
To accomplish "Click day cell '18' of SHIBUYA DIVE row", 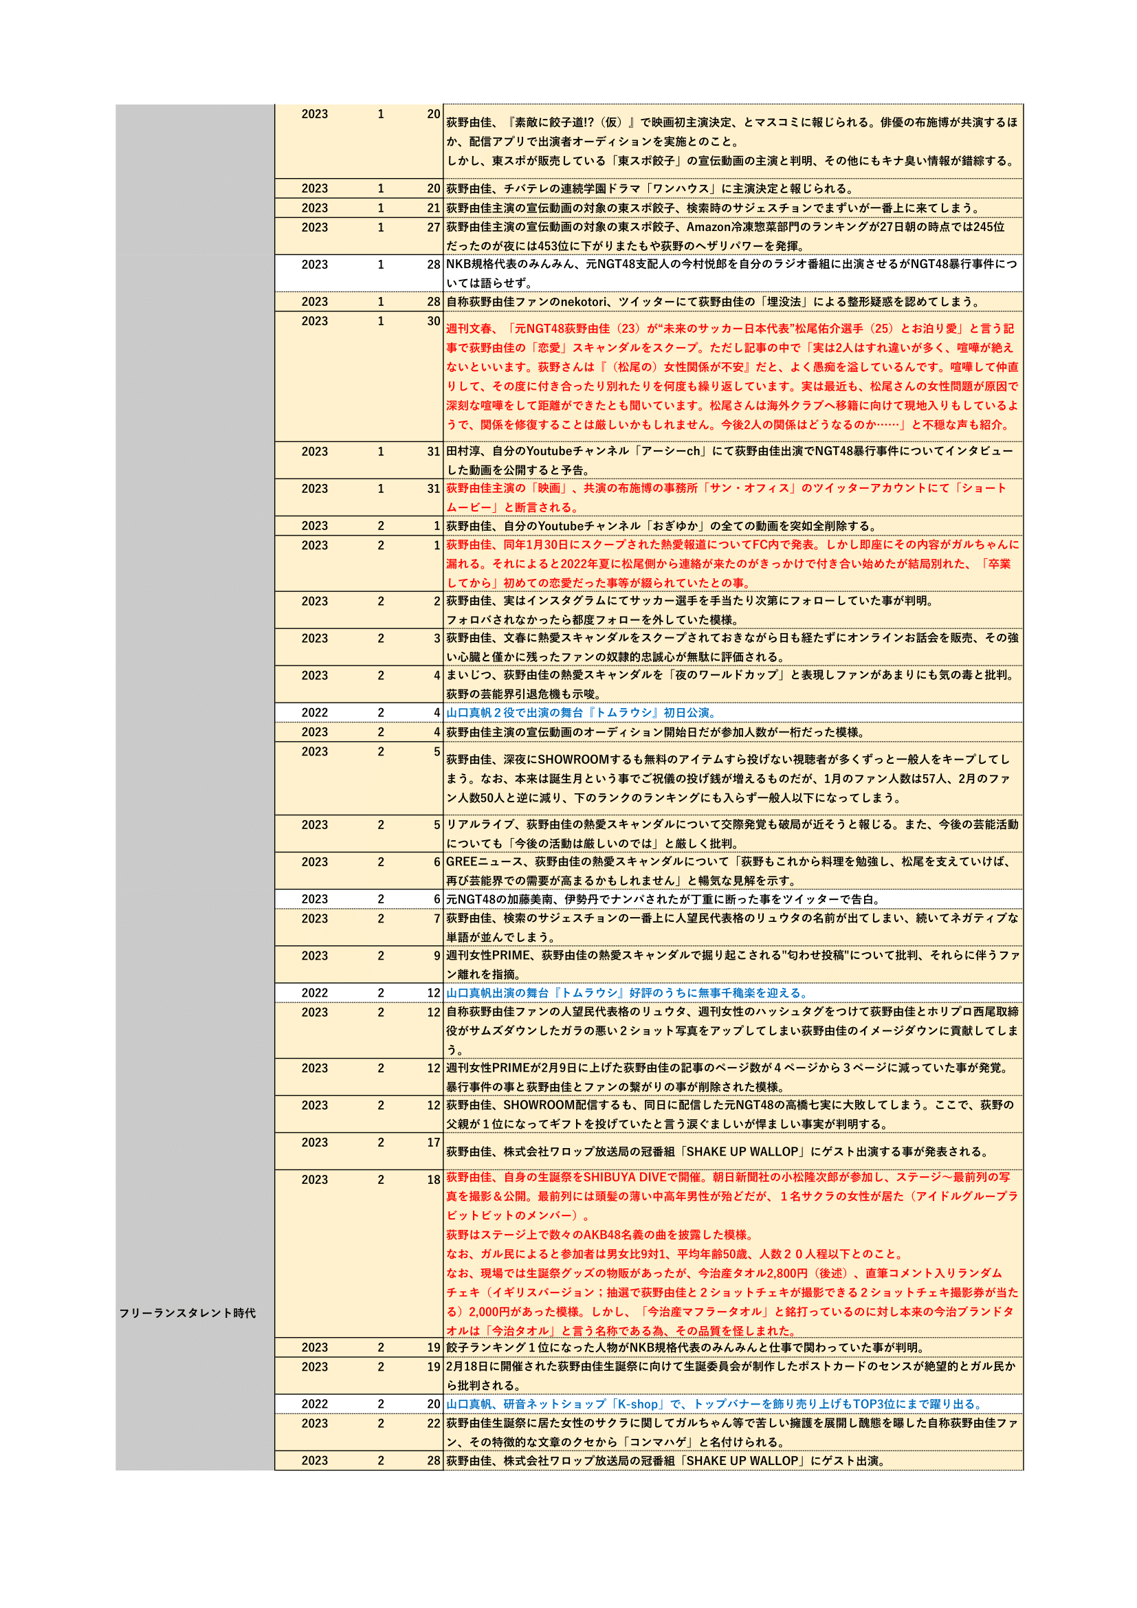I will (x=433, y=1180).
